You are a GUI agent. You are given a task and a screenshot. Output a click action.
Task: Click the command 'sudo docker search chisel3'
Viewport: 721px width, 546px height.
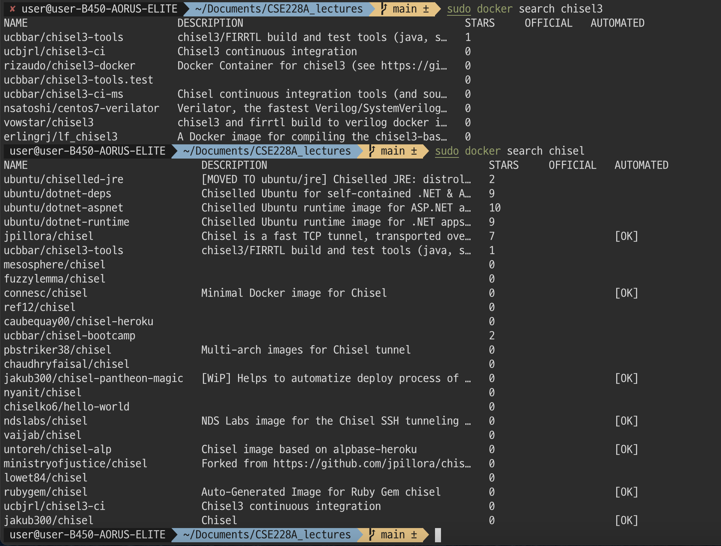525,9
